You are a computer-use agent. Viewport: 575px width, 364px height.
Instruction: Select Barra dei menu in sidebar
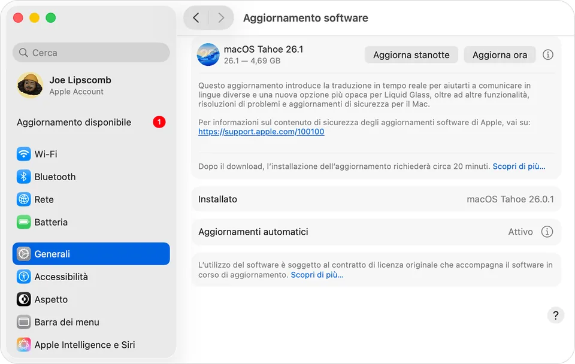91,322
